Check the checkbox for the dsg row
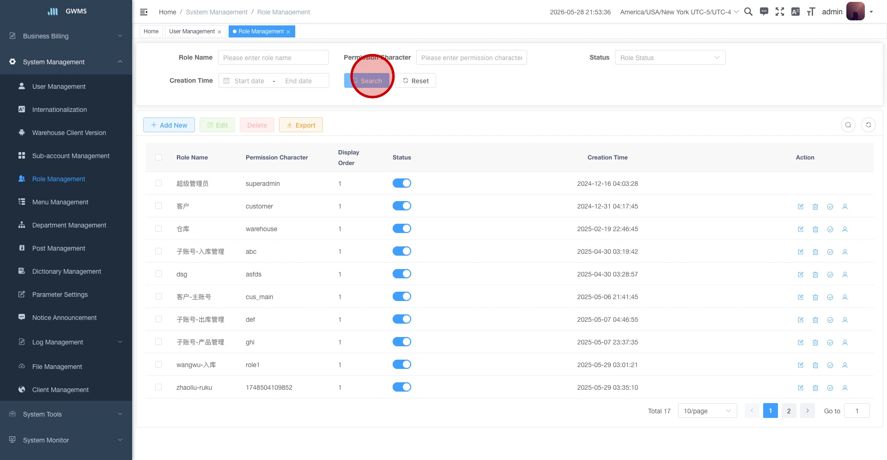Screen dimensions: 887x460 coord(158,274)
